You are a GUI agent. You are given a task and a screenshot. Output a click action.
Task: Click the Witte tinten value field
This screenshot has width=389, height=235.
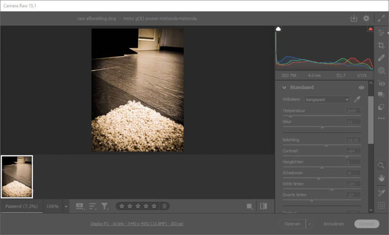(353, 184)
